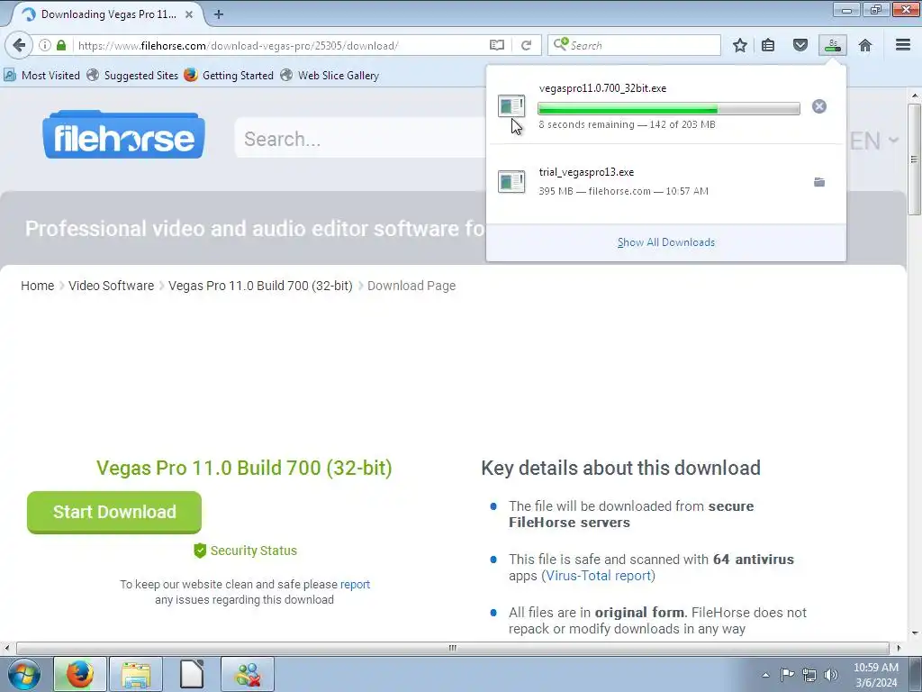Toggle reader view icon in address bar
922x692 pixels.
tap(497, 45)
